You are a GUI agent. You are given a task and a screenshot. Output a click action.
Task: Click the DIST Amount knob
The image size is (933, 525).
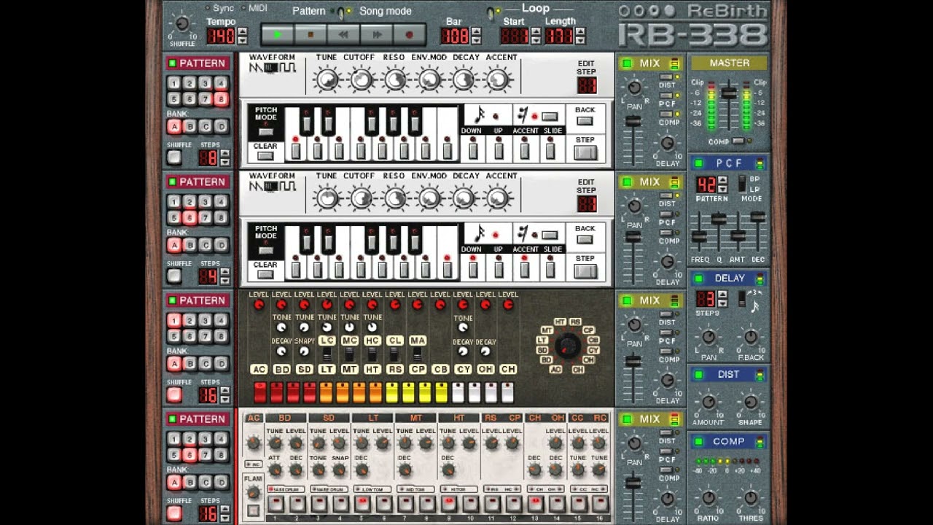coord(708,402)
